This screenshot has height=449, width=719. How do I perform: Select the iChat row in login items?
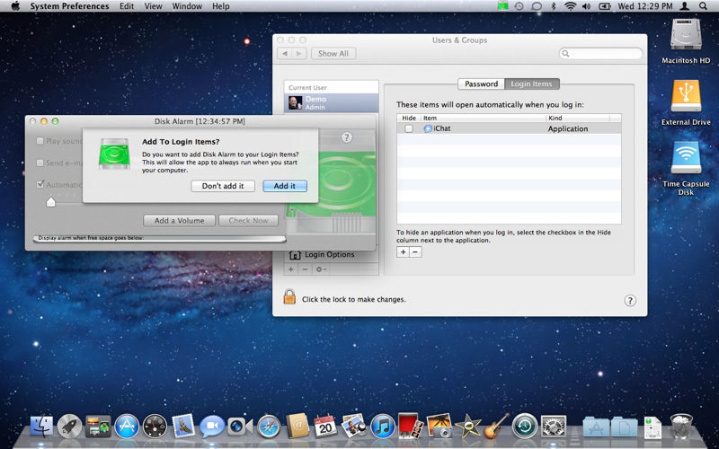click(x=509, y=128)
